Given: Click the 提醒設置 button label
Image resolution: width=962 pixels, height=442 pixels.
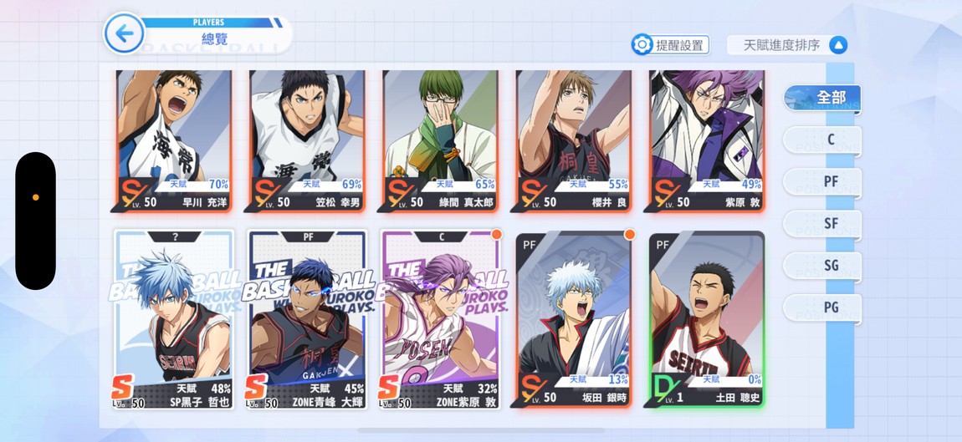Looking at the screenshot, I should [680, 45].
